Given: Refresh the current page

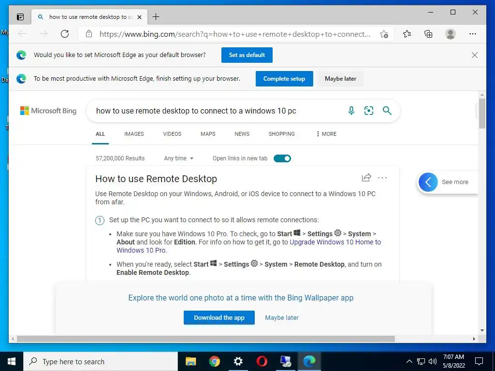Looking at the screenshot, I should coord(65,34).
